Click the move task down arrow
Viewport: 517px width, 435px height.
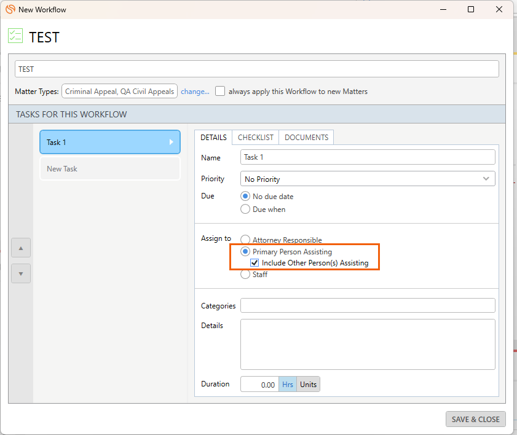point(21,273)
